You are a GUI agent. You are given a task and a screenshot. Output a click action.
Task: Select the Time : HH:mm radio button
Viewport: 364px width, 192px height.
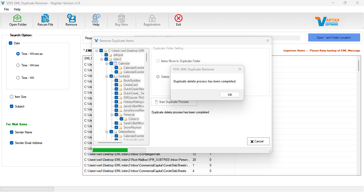tap(18, 65)
